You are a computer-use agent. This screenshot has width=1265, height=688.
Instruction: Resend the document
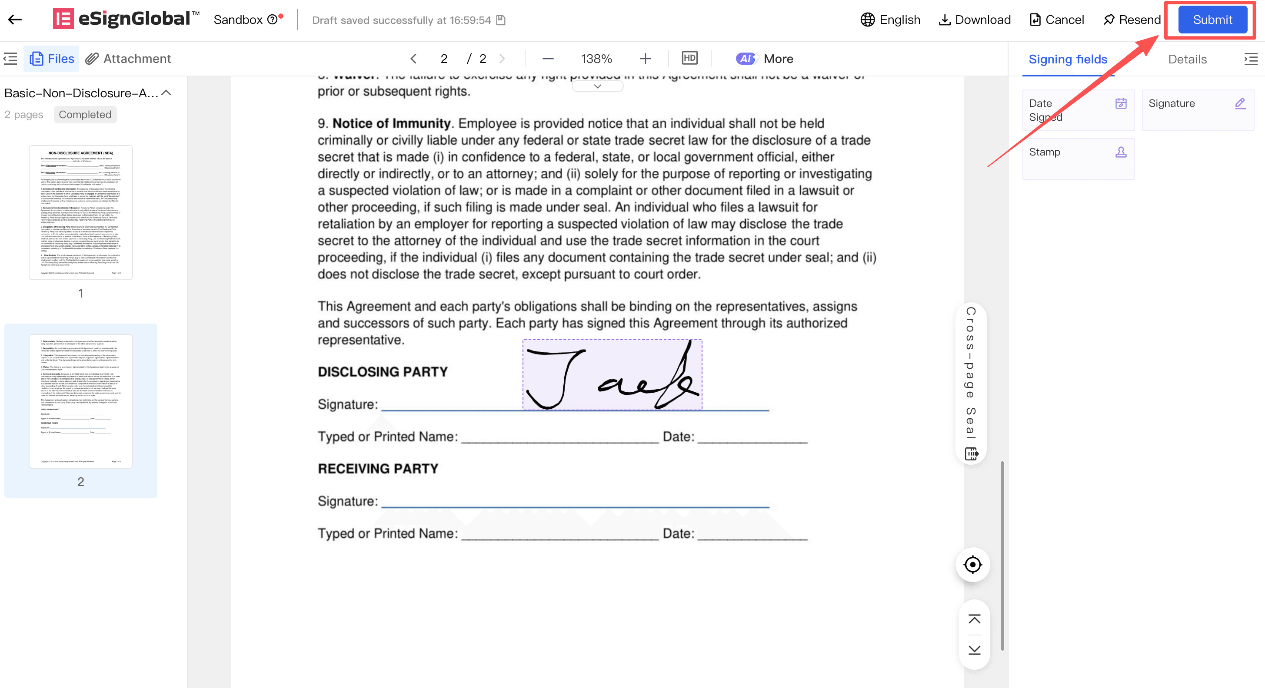(1132, 20)
